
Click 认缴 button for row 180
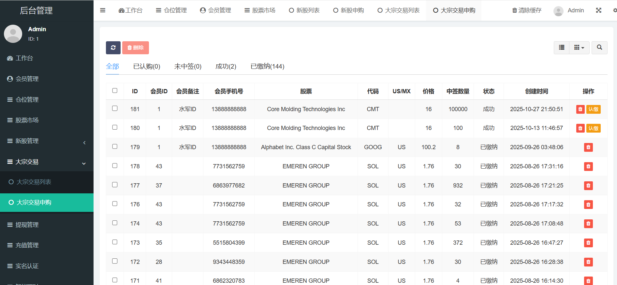click(593, 128)
